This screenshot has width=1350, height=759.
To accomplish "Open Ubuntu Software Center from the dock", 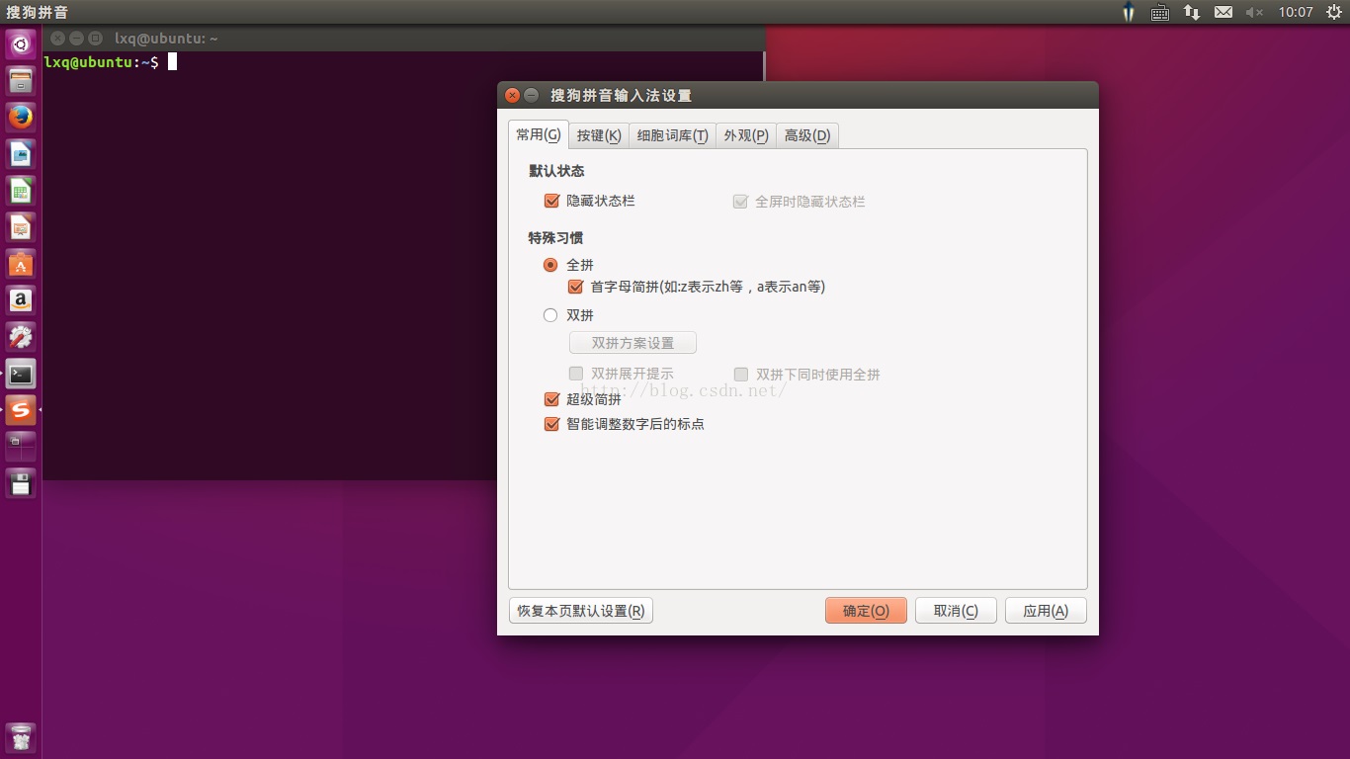I will [x=21, y=264].
